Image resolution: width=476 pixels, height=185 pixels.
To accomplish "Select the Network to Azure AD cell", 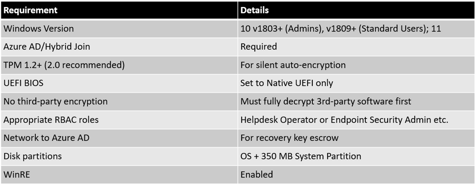I will click(x=119, y=138).
